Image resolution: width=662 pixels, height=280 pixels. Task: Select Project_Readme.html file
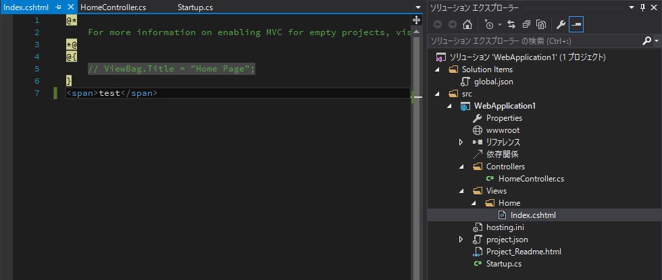524,252
